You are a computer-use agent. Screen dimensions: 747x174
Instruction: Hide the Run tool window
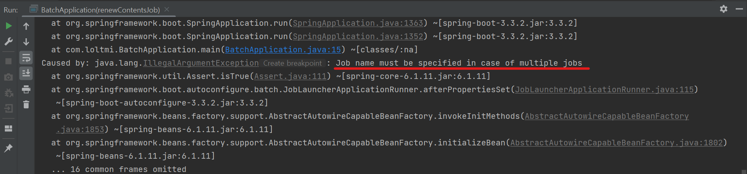[x=739, y=9]
